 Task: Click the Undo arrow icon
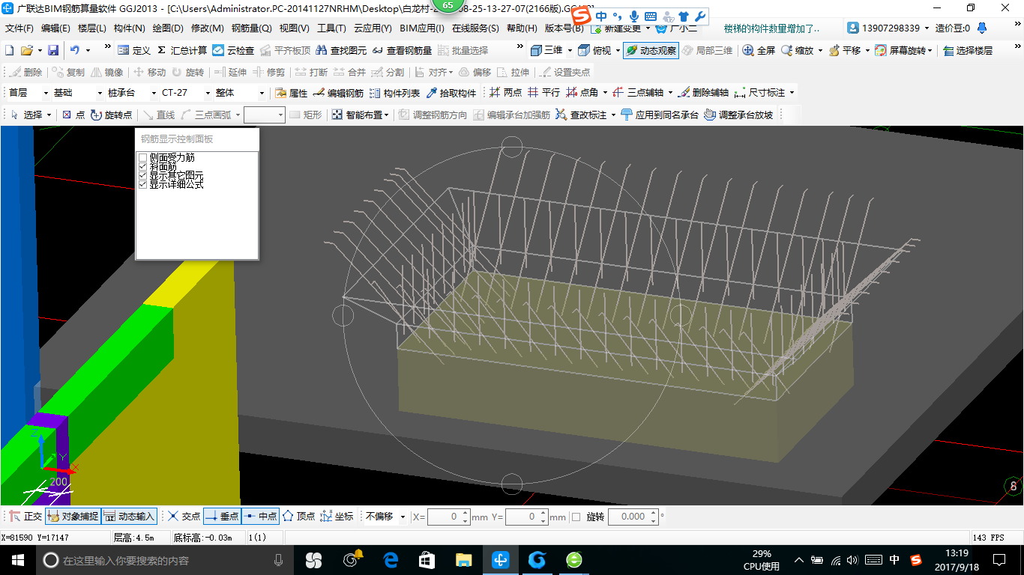(x=75, y=50)
